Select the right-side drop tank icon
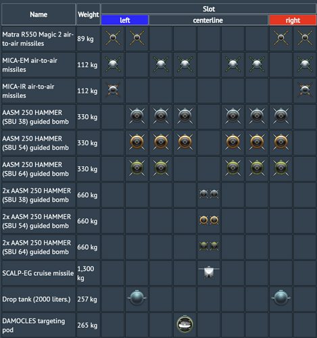The height and width of the screenshot is (338, 317). [x=281, y=298]
